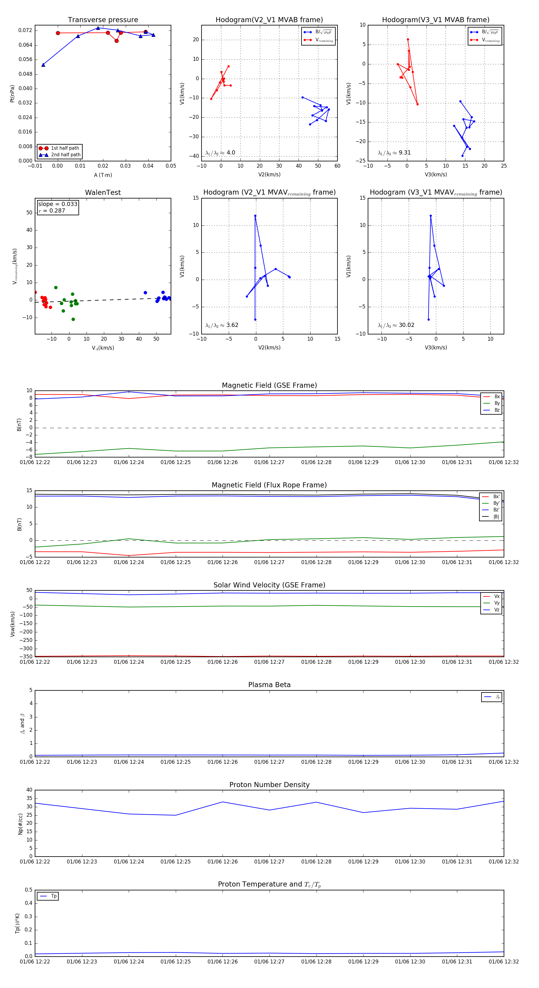Click the '2nd half path' legend entry
539x988 pixels.
60,155
